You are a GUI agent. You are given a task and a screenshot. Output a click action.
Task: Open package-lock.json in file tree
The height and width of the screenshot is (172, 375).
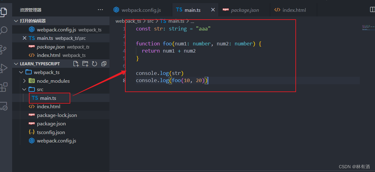[61, 115]
